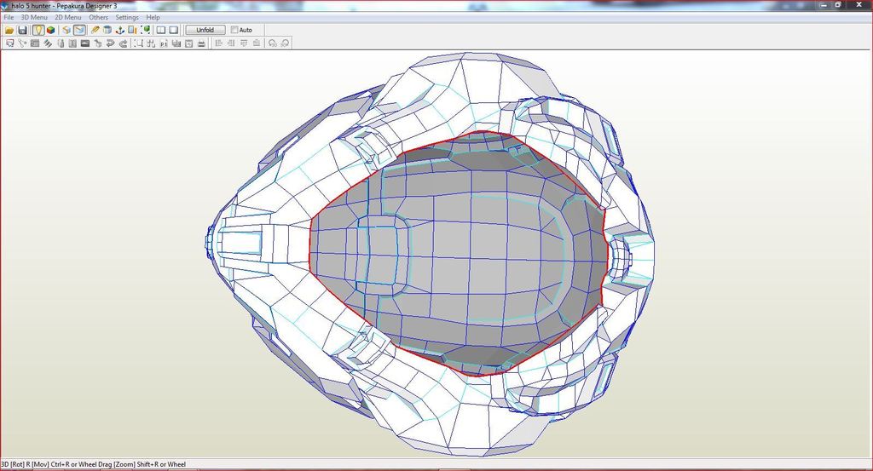
Task: Enable the Auto checkbox
Action: click(x=234, y=30)
